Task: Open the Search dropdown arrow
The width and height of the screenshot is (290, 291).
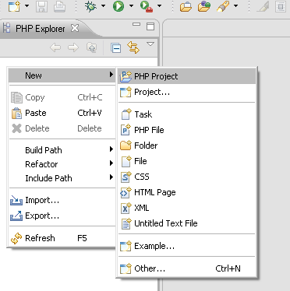Action: [x=235, y=5]
